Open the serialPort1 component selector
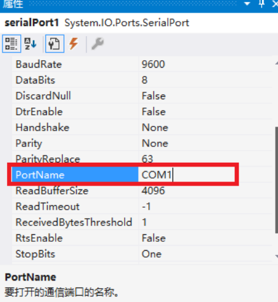The width and height of the screenshot is (278, 302). tap(139, 23)
